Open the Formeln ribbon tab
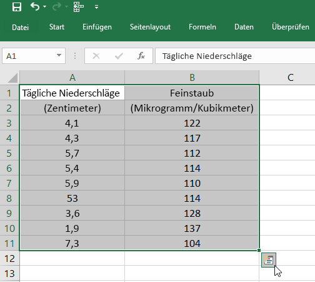 pyautogui.click(x=202, y=27)
